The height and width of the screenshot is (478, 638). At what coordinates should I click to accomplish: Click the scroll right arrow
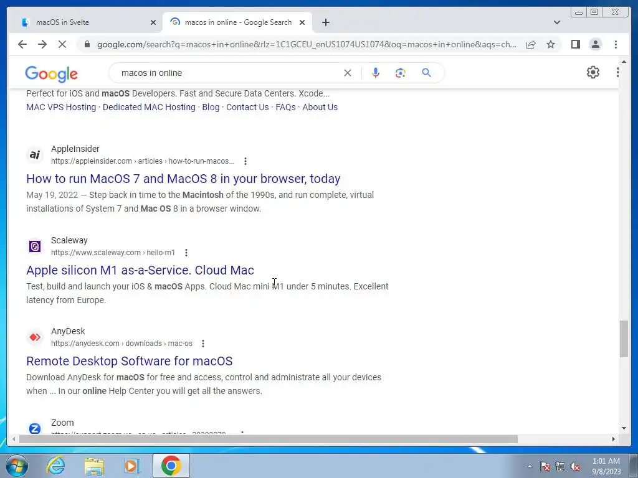click(x=614, y=439)
